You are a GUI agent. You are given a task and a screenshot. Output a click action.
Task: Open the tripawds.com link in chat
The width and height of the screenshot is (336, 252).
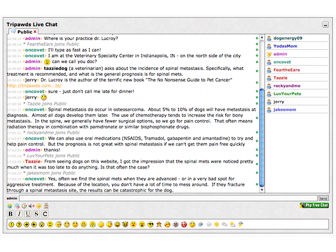tap(34, 86)
